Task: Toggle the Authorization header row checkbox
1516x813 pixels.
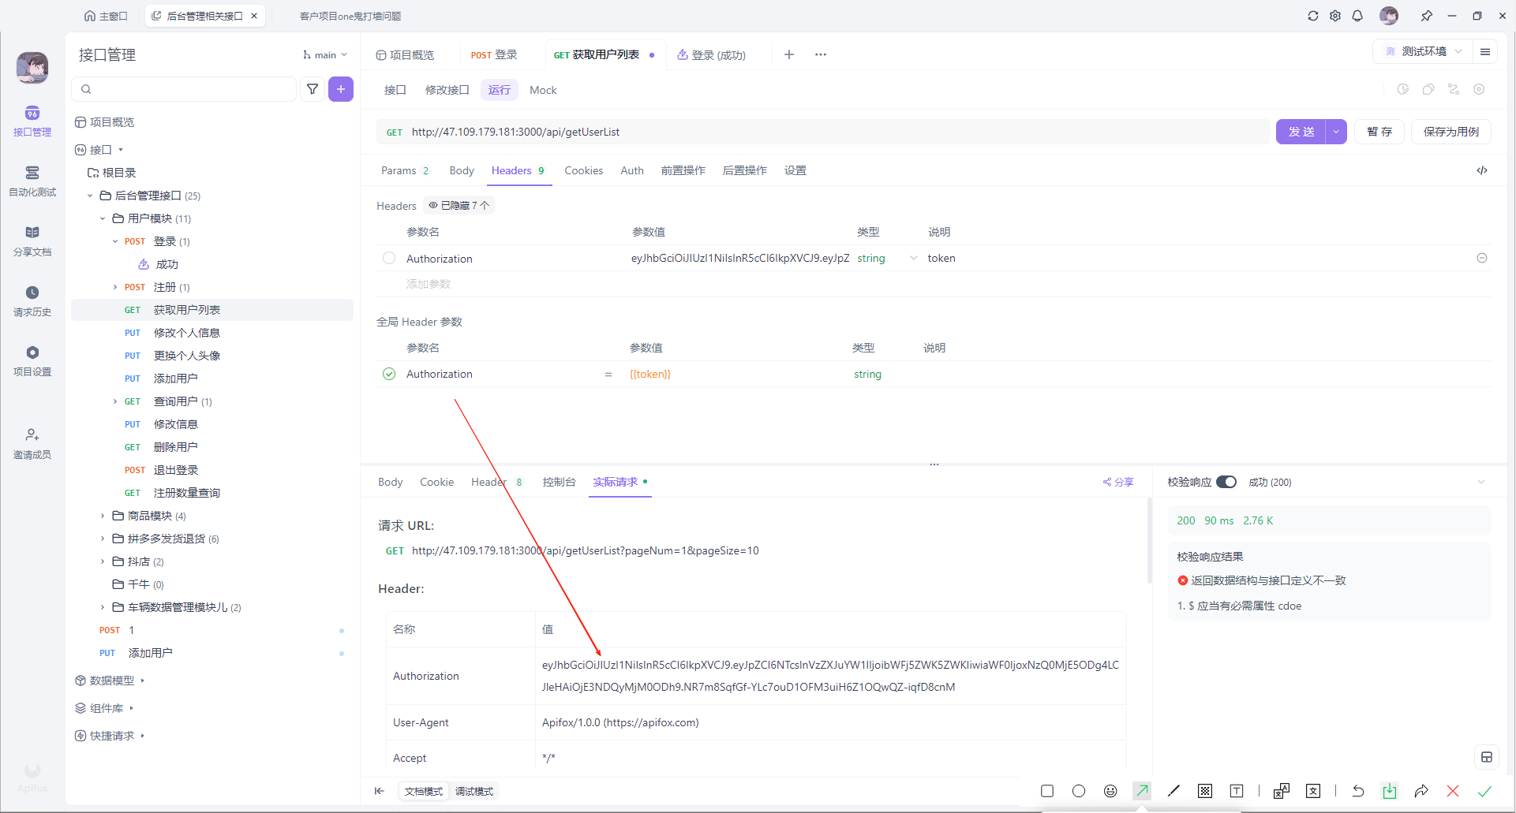Action: [x=389, y=258]
